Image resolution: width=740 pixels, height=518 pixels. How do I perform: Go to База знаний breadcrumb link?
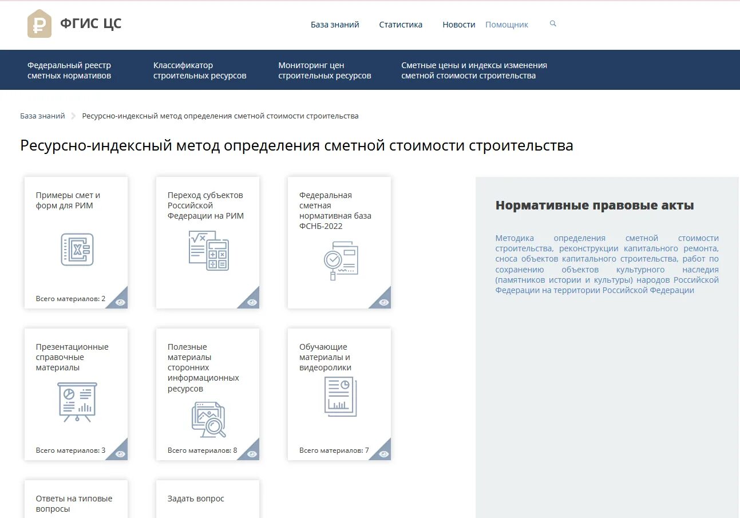point(43,116)
